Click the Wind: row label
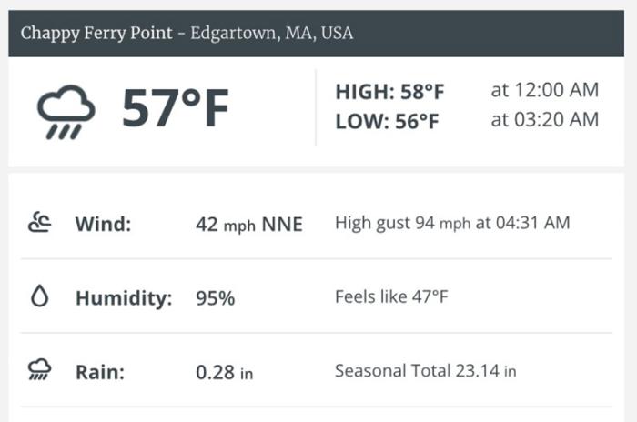 [103, 224]
